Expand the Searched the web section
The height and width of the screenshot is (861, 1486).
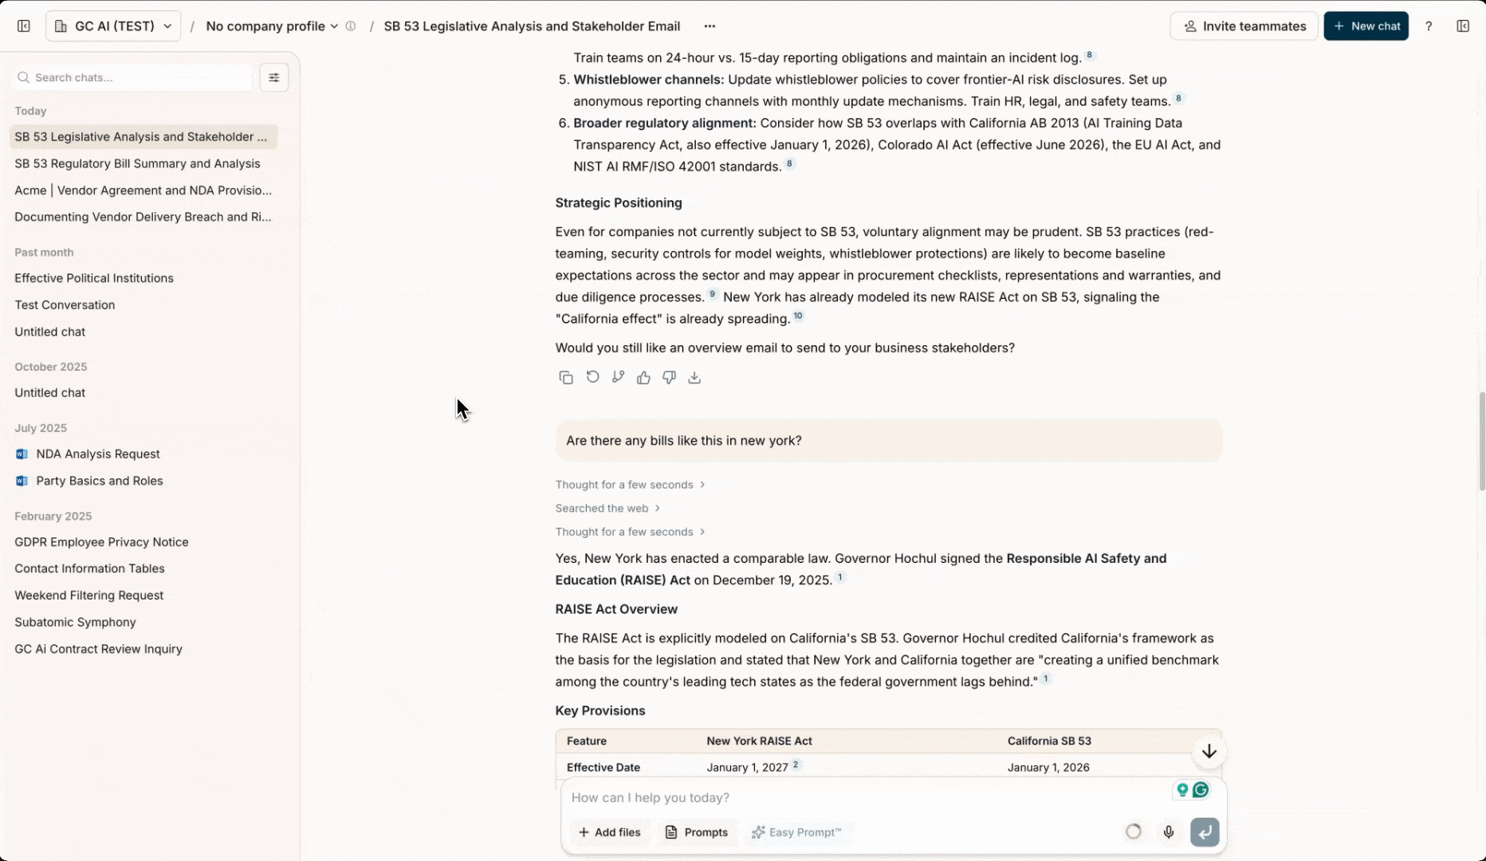607,509
